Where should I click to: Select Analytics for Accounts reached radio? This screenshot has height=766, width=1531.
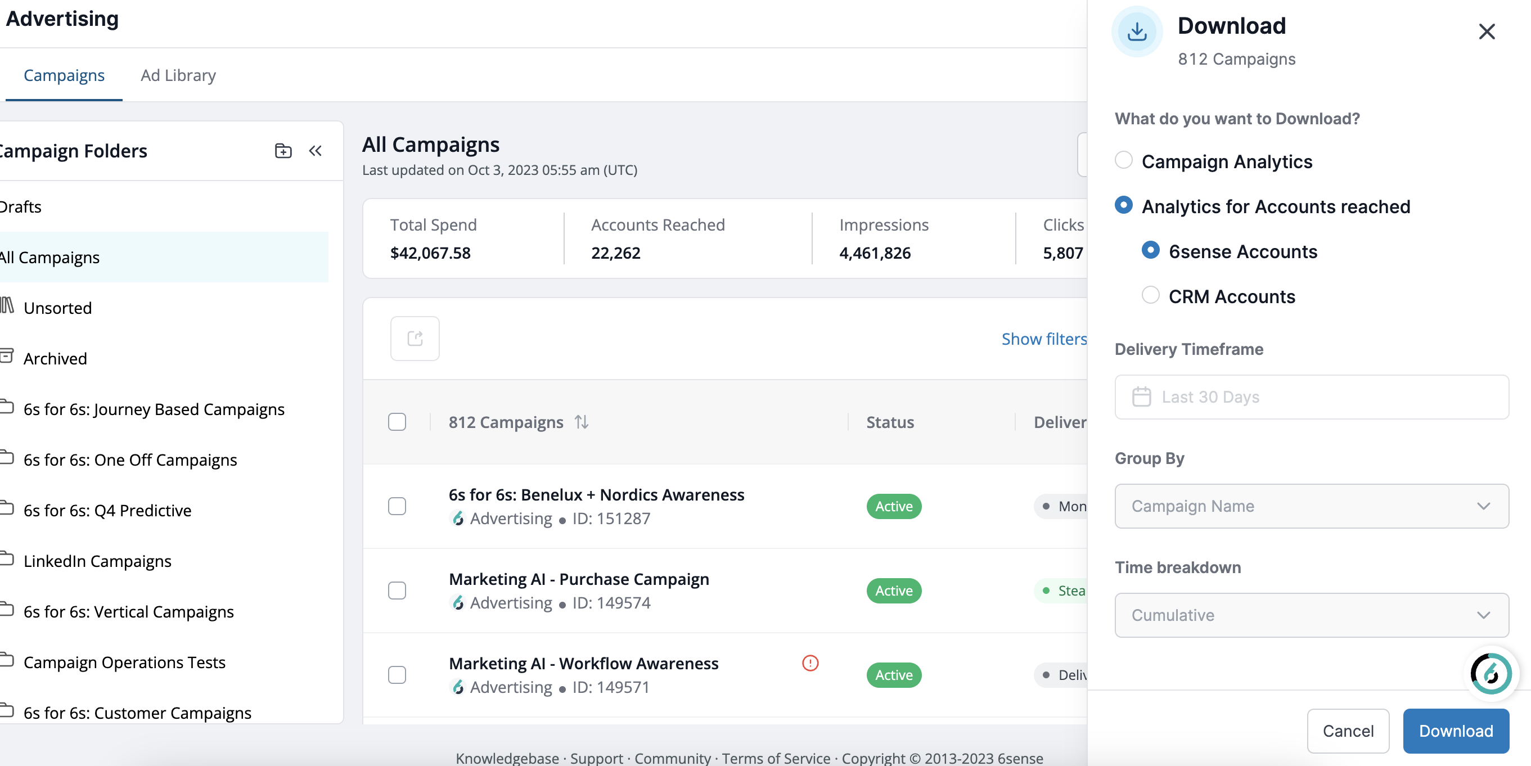[1123, 205]
